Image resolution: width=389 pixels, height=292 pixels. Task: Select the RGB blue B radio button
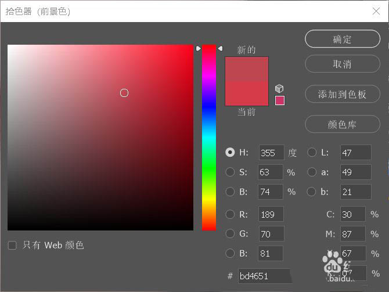click(x=230, y=253)
